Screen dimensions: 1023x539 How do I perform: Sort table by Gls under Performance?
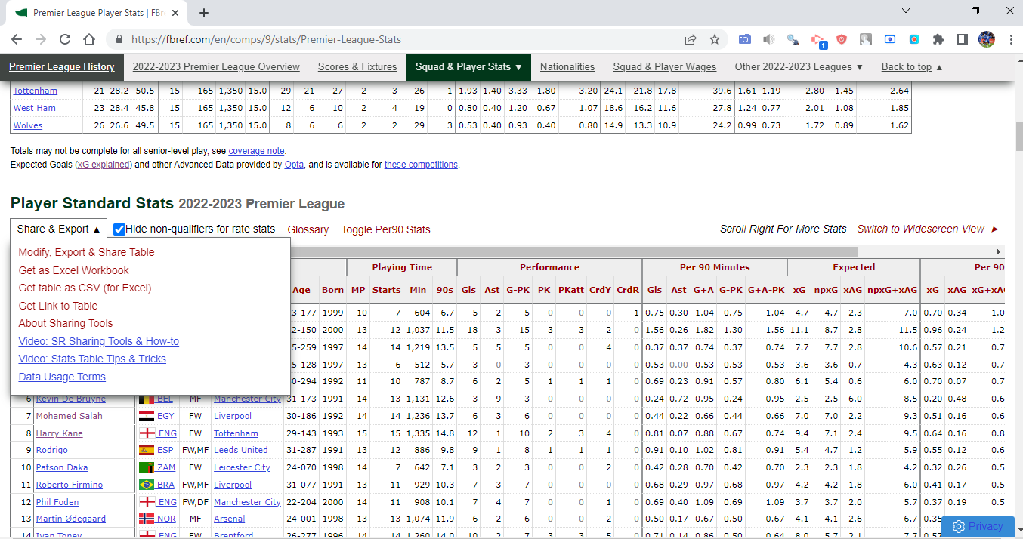point(469,290)
